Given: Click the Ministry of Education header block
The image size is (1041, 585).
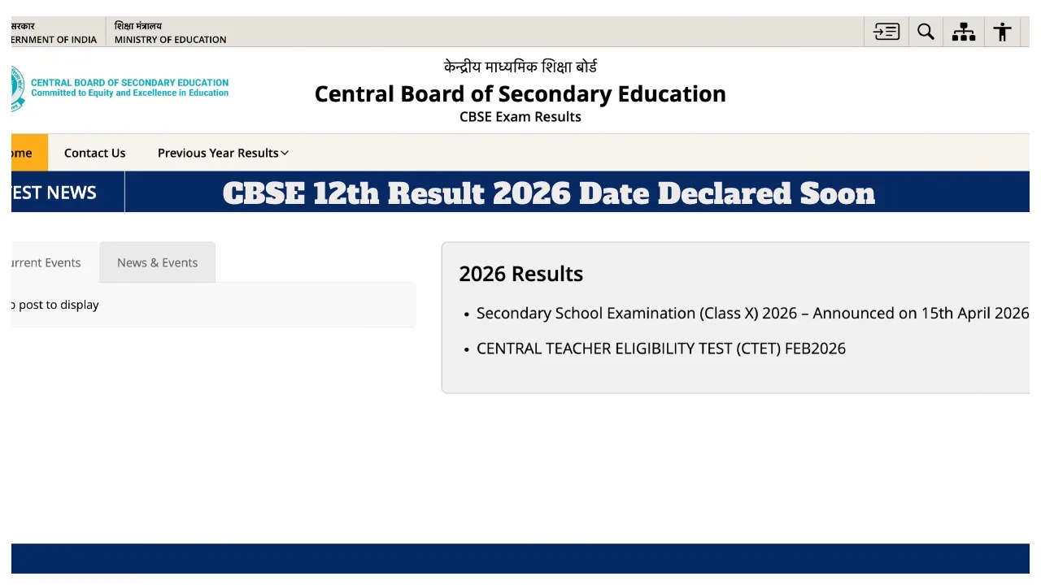Looking at the screenshot, I should [x=170, y=32].
